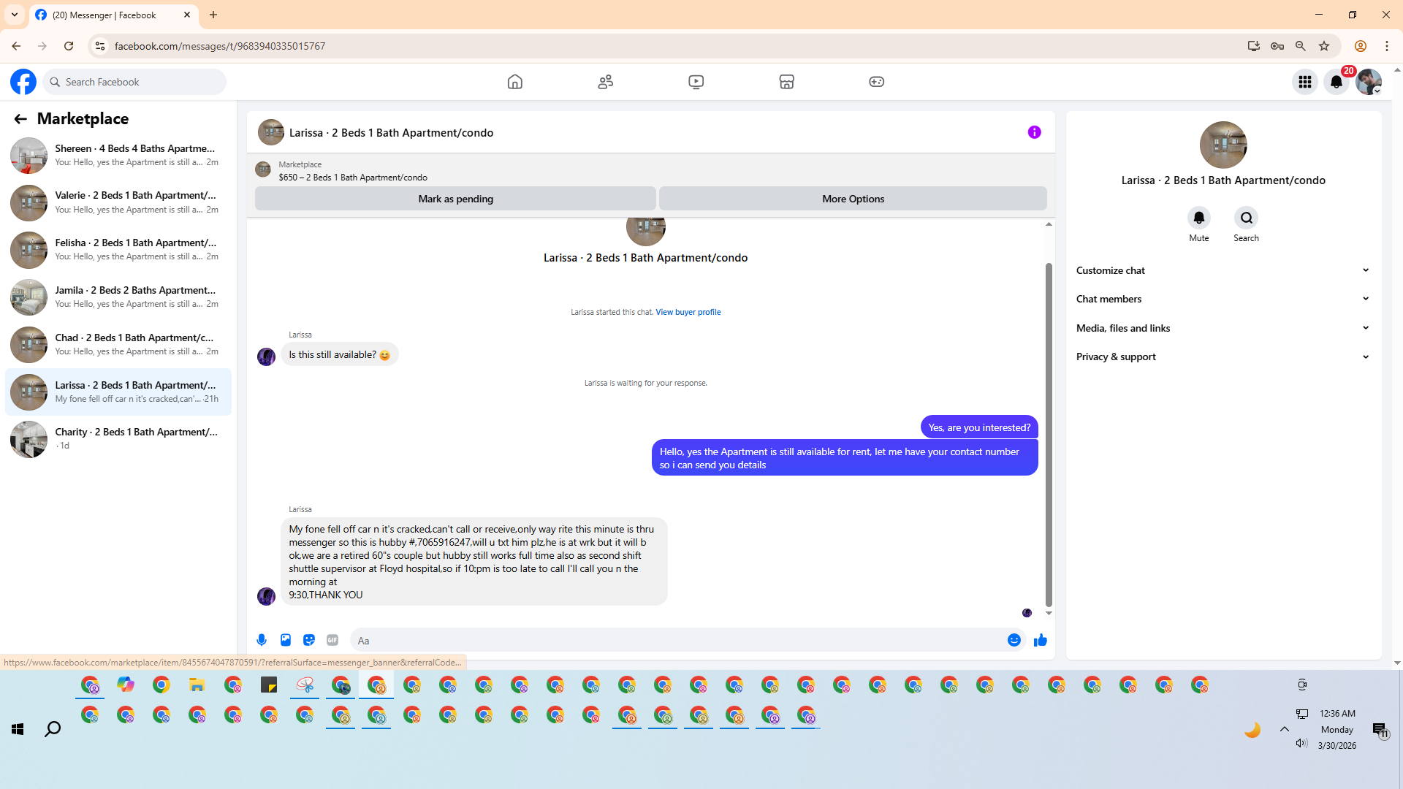
Task: View site information icon in address bar
Action: pyautogui.click(x=100, y=46)
